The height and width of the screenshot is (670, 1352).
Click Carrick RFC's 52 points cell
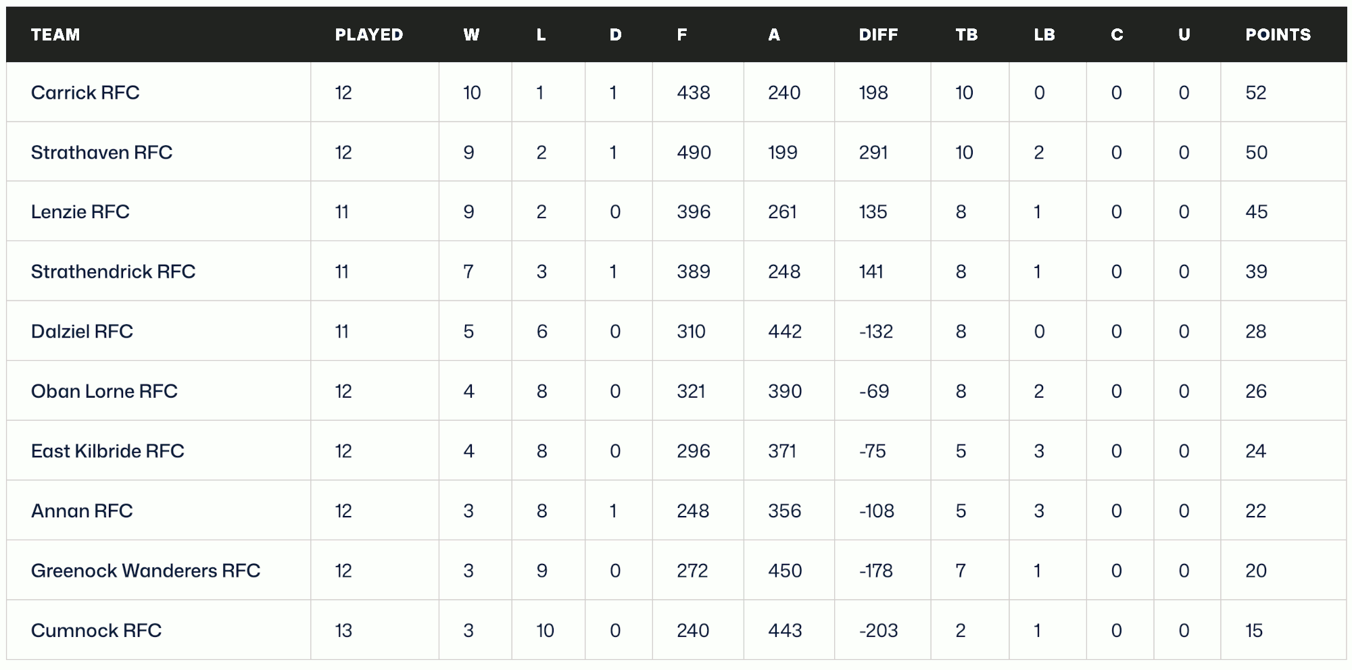click(x=1255, y=93)
